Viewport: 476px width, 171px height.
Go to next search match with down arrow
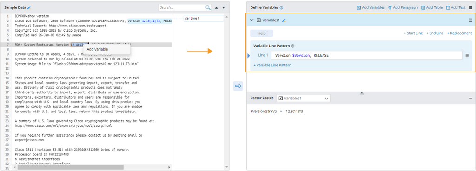(224, 8)
